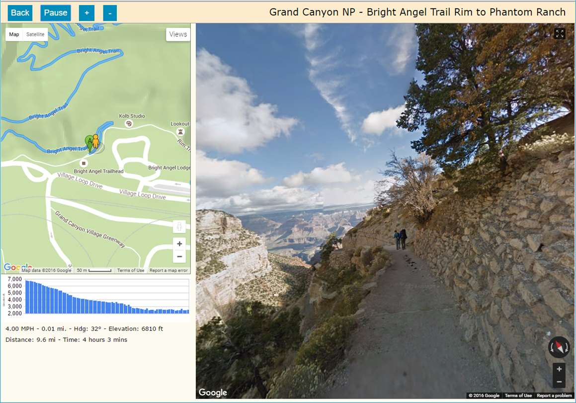
Task: Increase playback speed with plus button
Action: (x=86, y=13)
